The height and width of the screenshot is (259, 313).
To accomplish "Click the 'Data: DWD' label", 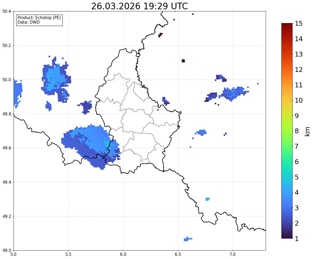I will 28,22.
